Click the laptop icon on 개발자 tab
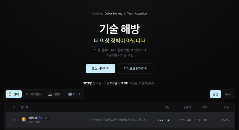Viewport: 239px width, 130px height. (x=50, y=94)
